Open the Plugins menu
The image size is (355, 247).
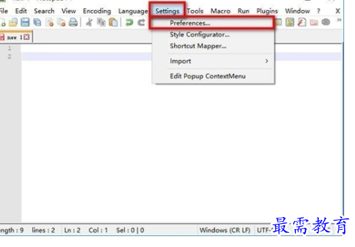coord(267,11)
